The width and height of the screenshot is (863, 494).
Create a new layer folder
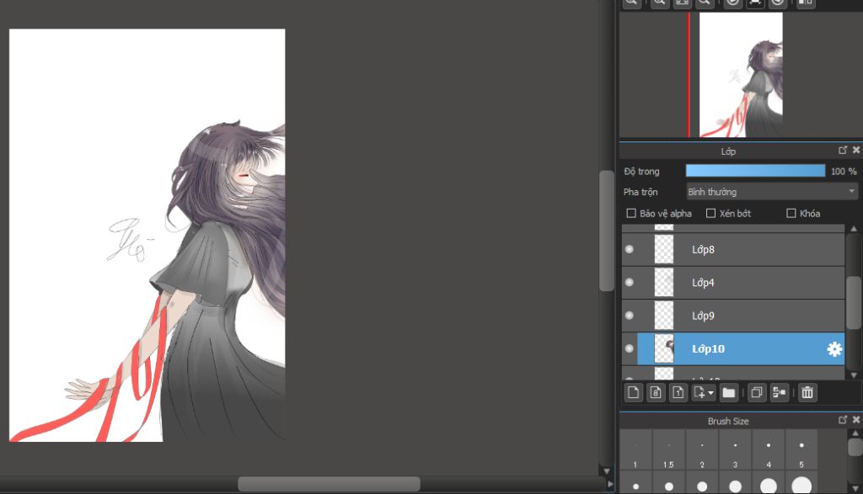(x=729, y=392)
